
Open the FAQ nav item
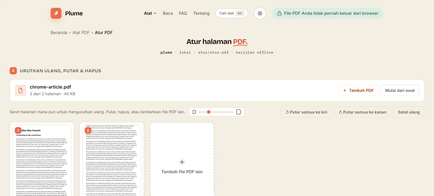[183, 13]
